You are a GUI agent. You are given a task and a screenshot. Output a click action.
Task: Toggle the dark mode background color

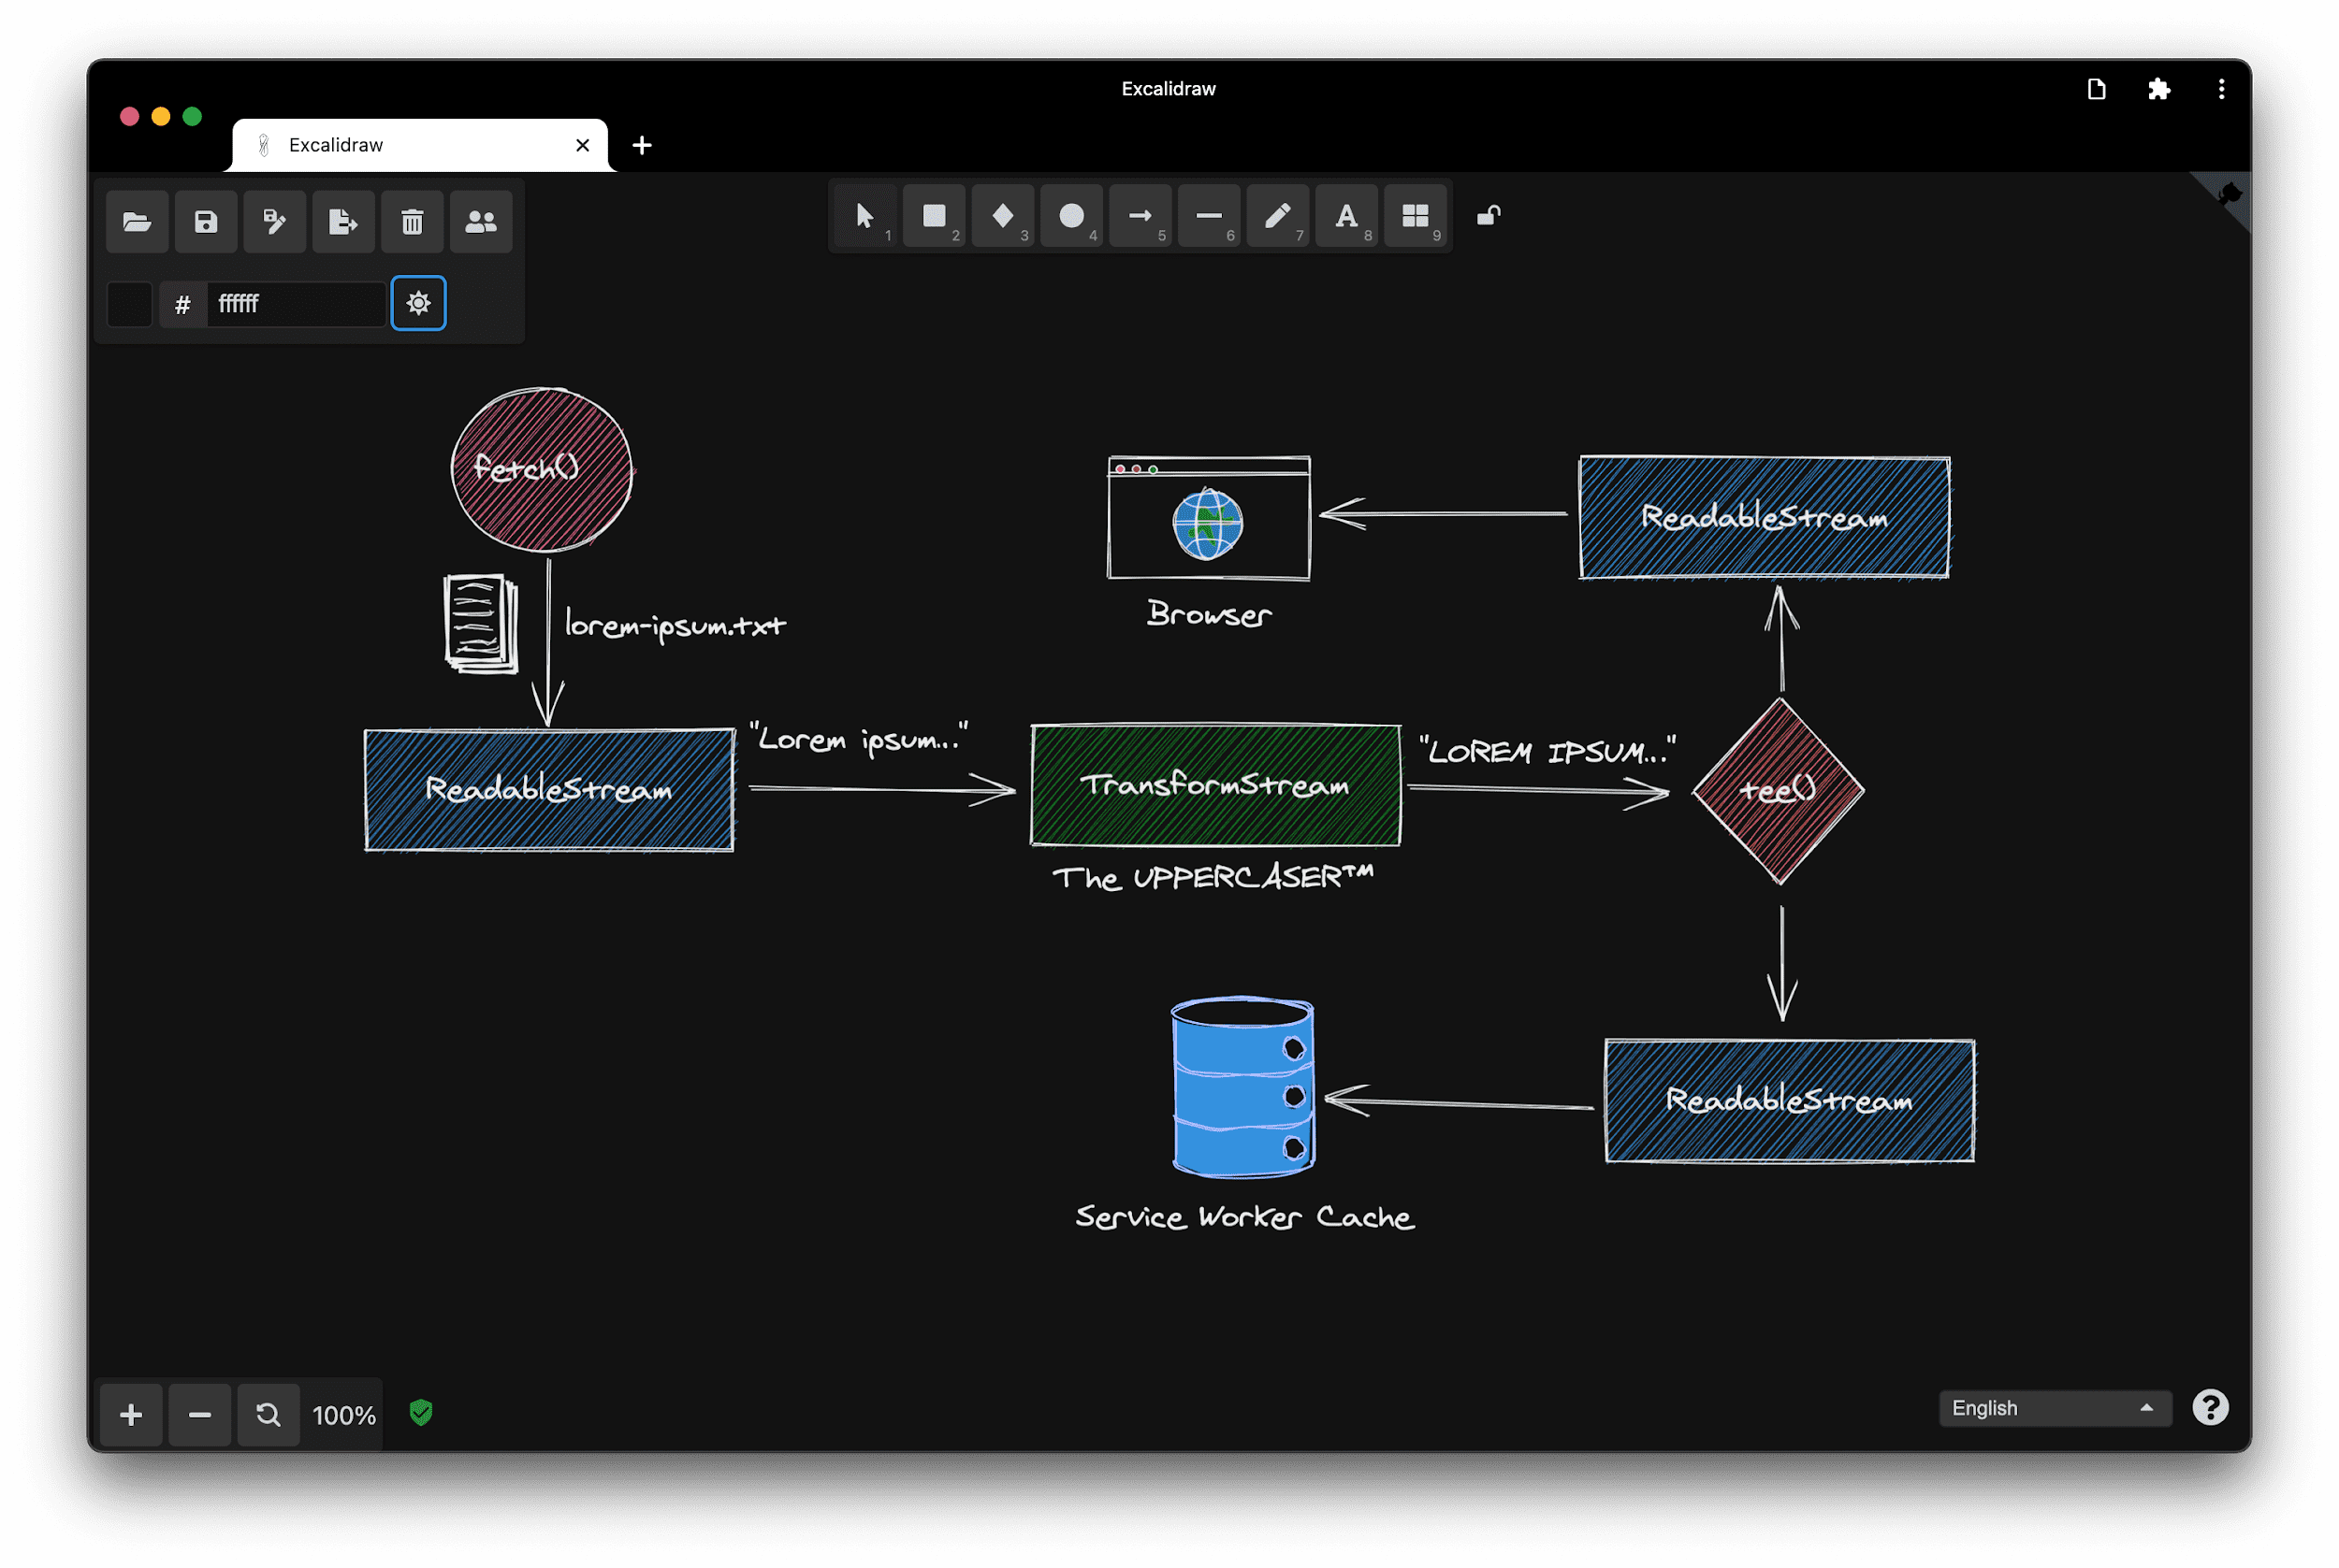[418, 305]
